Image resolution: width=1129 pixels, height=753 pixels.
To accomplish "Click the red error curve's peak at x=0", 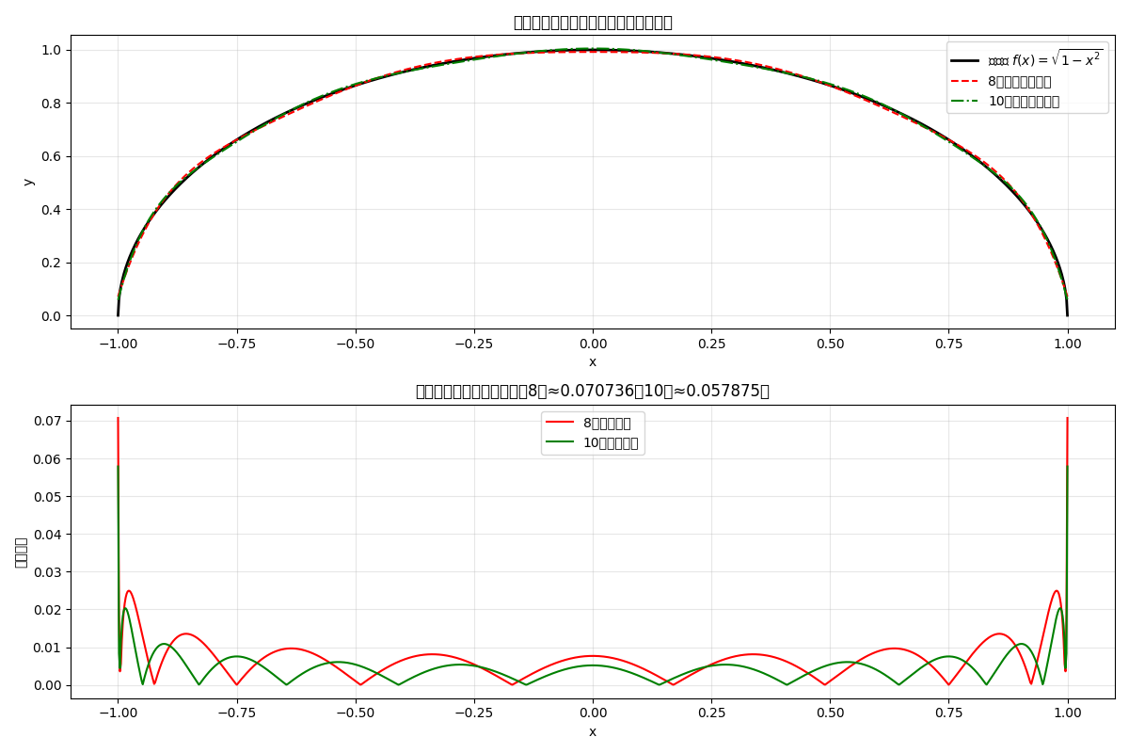I will [x=593, y=656].
